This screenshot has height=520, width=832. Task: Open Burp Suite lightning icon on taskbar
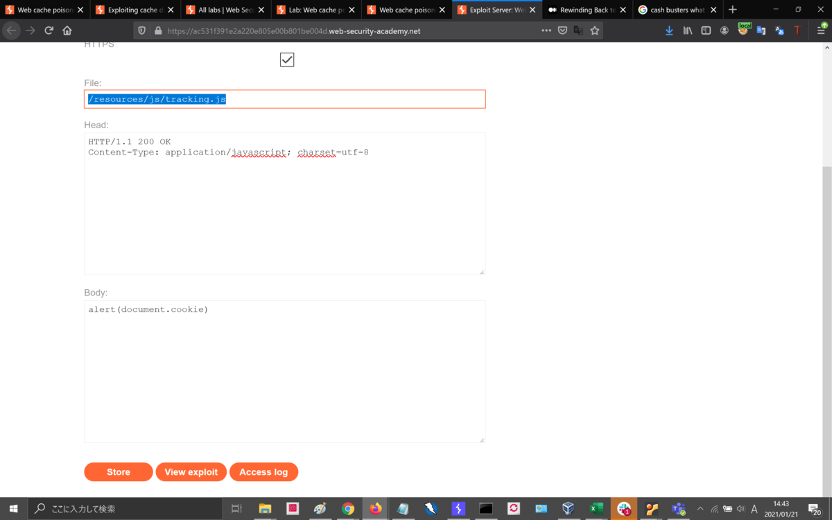pos(458,508)
